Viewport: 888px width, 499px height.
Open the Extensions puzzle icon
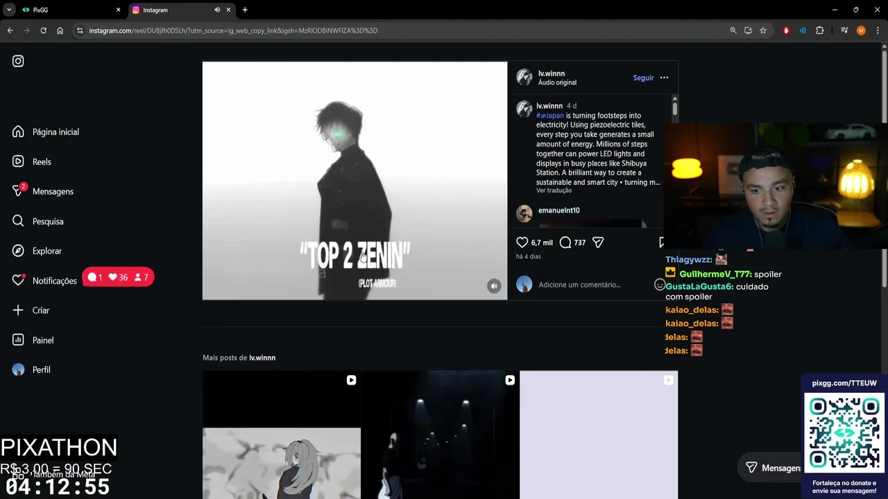pos(819,30)
